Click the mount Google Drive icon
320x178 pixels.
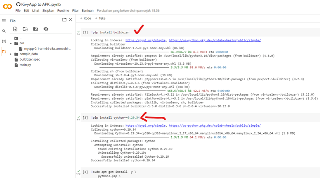coord(36,29)
